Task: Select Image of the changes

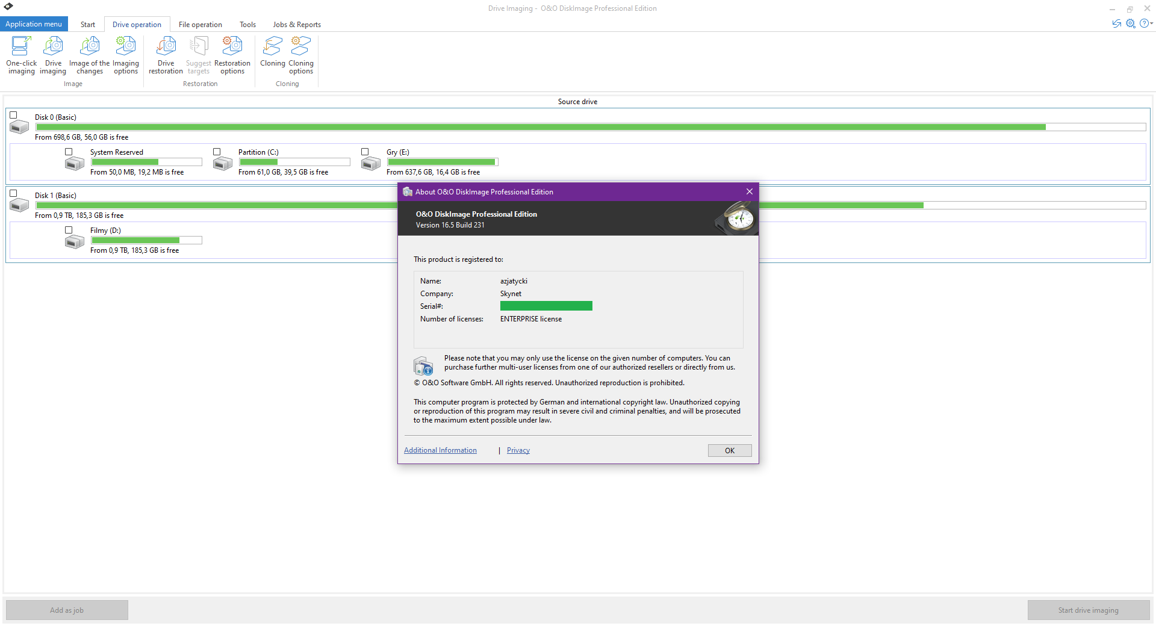Action: [90, 55]
